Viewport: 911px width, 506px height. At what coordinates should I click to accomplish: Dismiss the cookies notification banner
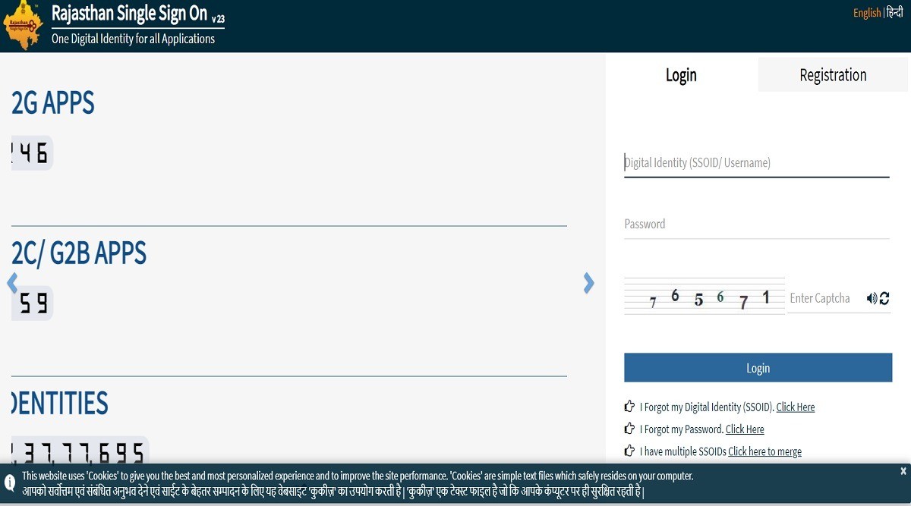tap(903, 471)
